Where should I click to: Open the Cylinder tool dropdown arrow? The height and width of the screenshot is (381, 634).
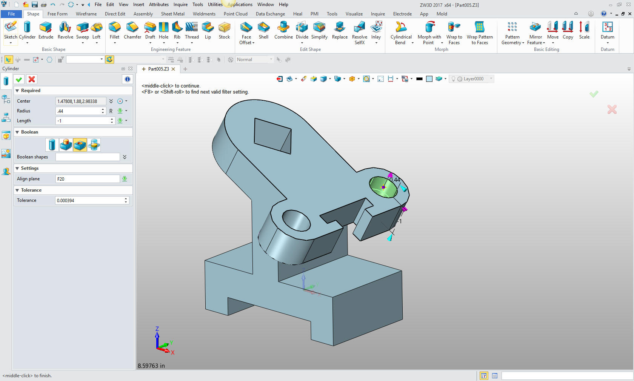point(27,43)
